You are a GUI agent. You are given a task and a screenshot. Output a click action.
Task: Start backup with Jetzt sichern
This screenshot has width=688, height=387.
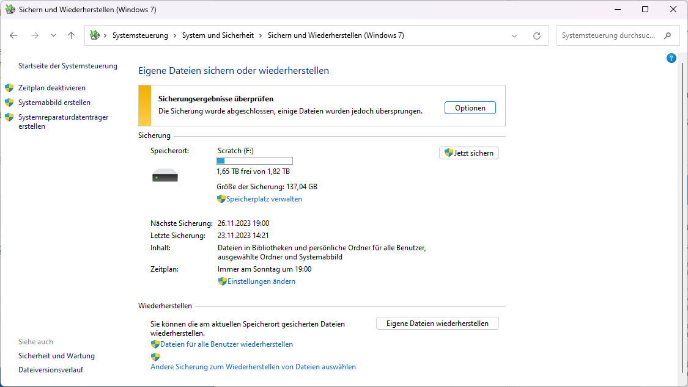tap(468, 153)
